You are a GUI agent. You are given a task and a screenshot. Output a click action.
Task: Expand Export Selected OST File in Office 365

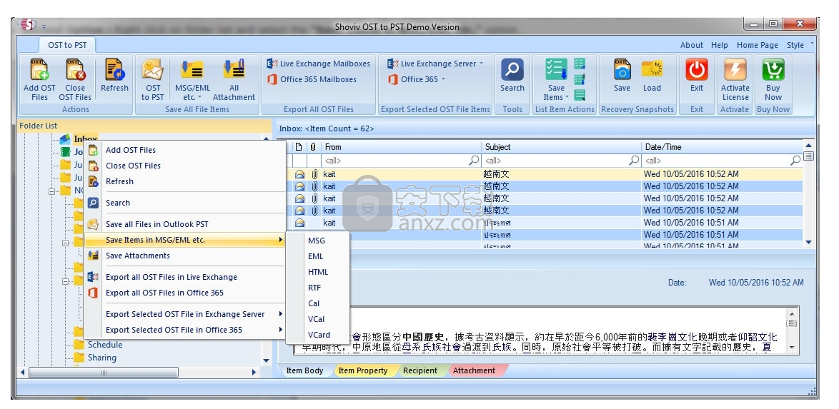(185, 330)
